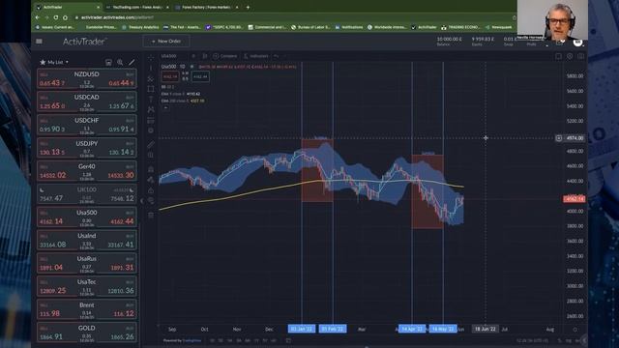Open chart settings gear
Image resolution: width=619 pixels, height=348 pixels.
point(570,56)
